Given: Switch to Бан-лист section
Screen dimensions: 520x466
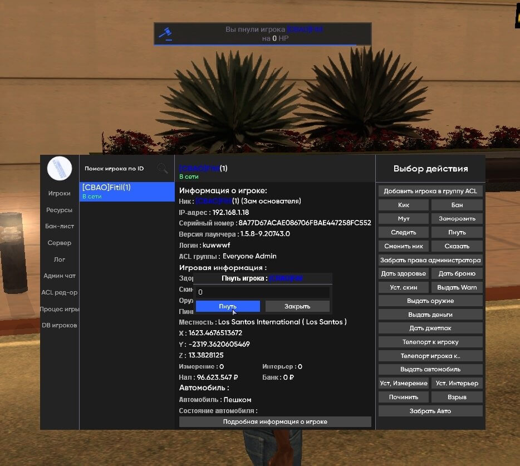Looking at the screenshot, I should [x=60, y=226].
